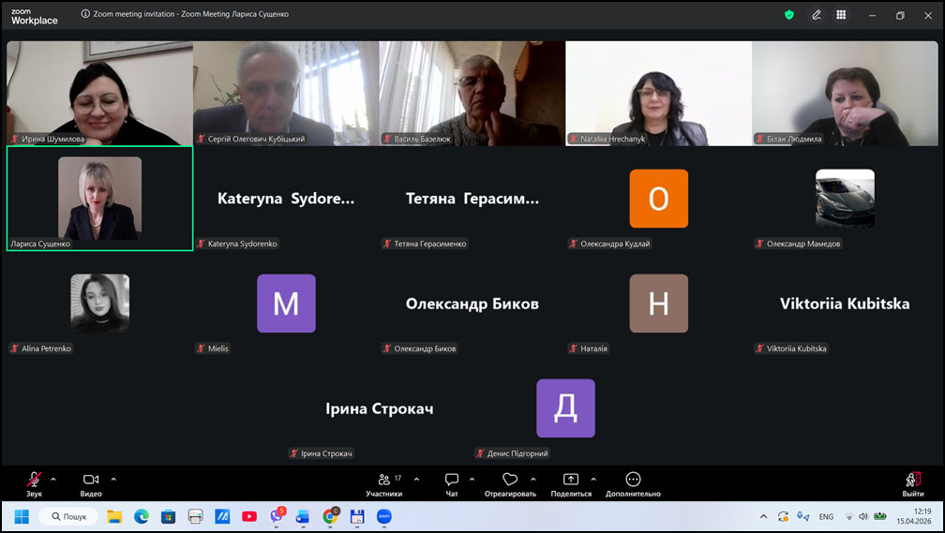Open Windows Start menu

tap(22, 517)
